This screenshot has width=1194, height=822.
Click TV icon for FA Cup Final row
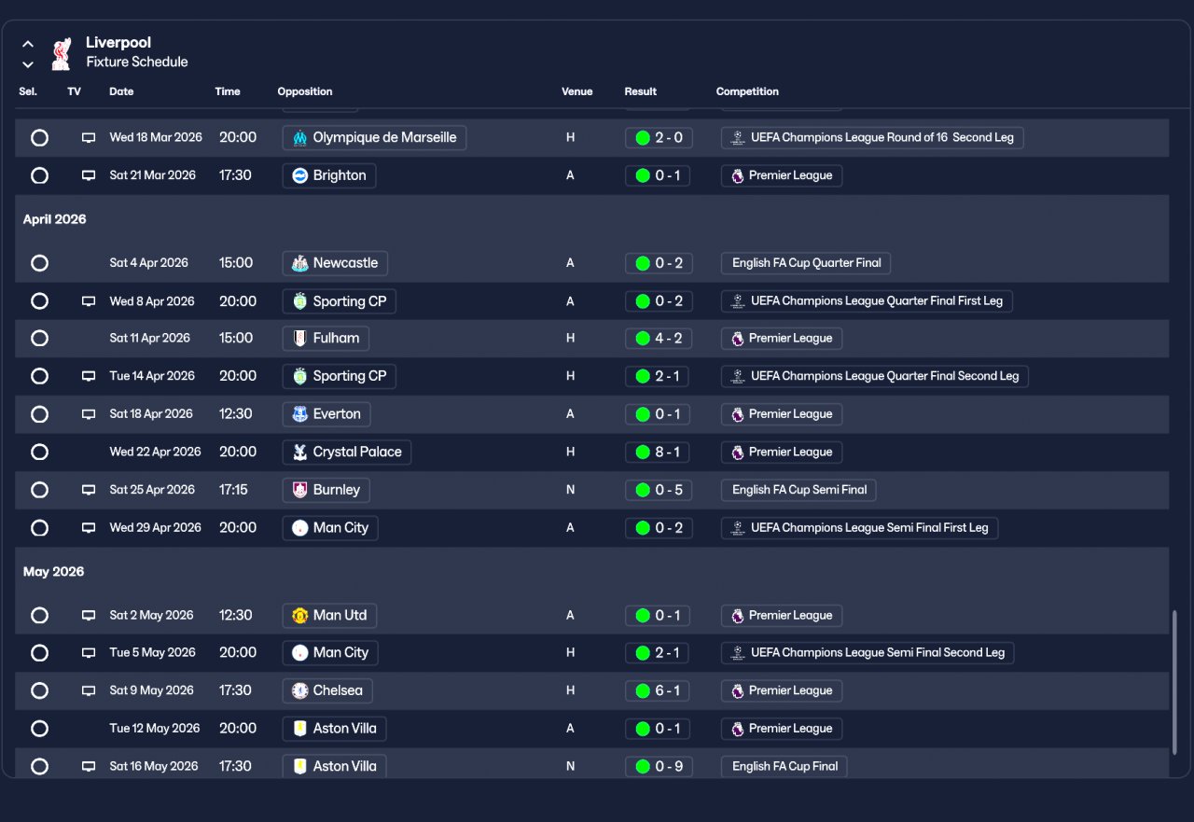pyautogui.click(x=89, y=767)
